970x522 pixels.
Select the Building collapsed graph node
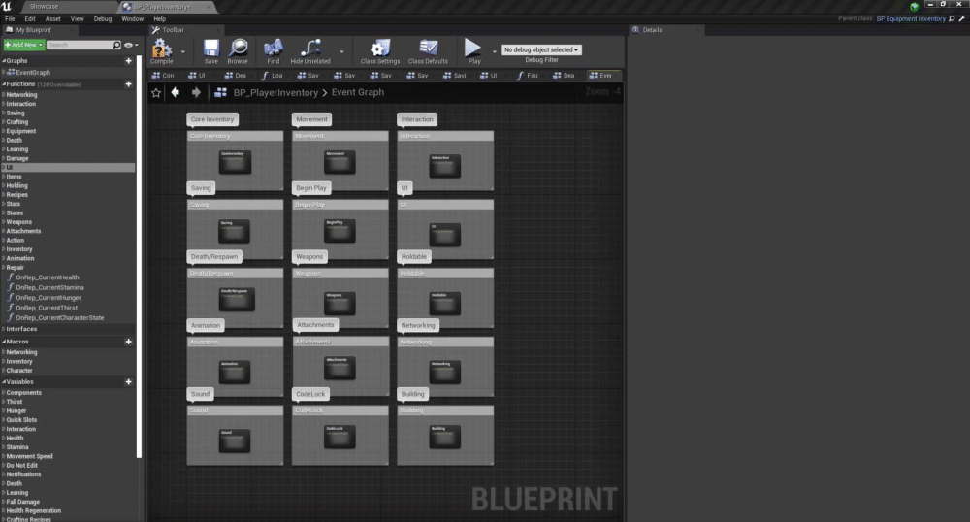(x=445, y=436)
